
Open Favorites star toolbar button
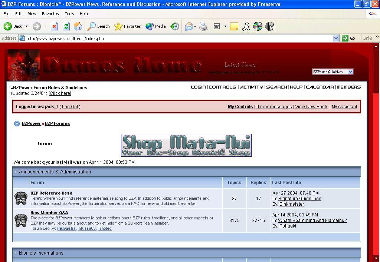[x=127, y=26]
